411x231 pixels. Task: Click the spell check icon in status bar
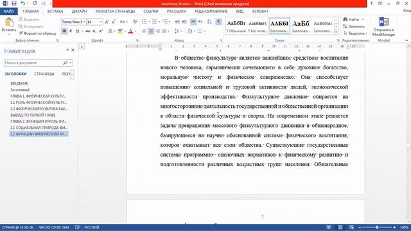coord(77,227)
